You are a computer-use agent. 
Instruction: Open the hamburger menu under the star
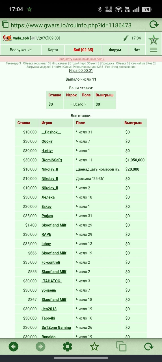[154, 50]
